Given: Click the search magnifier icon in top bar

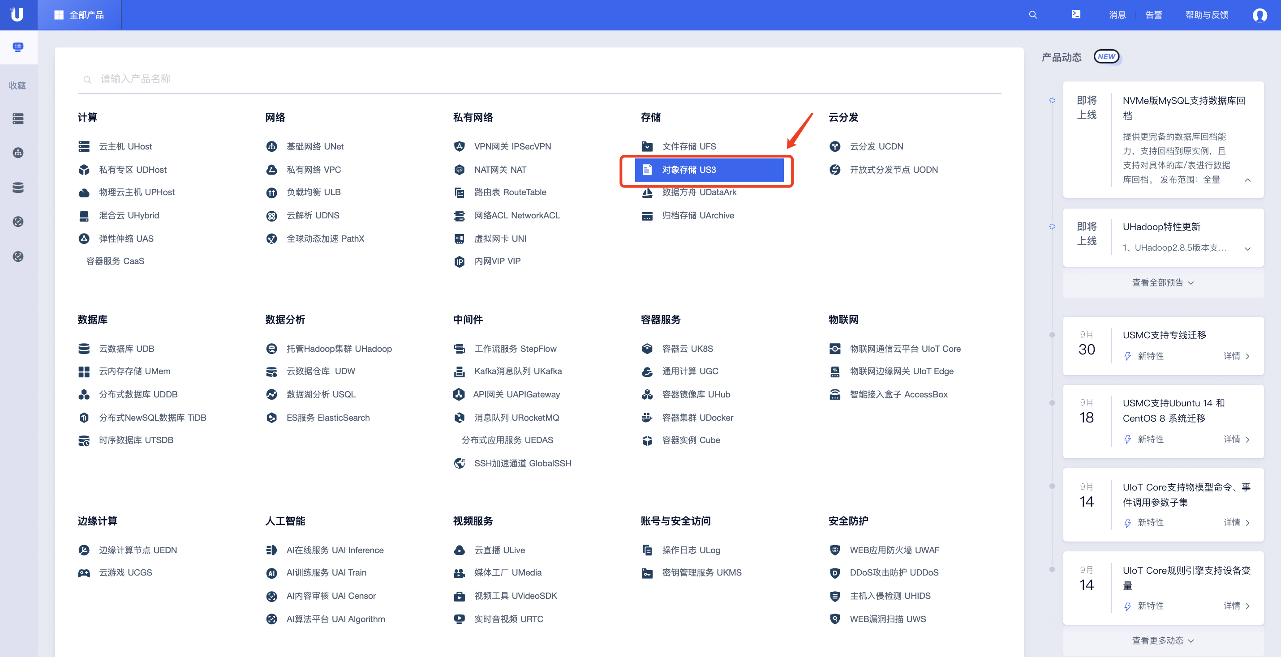Looking at the screenshot, I should (x=1033, y=15).
